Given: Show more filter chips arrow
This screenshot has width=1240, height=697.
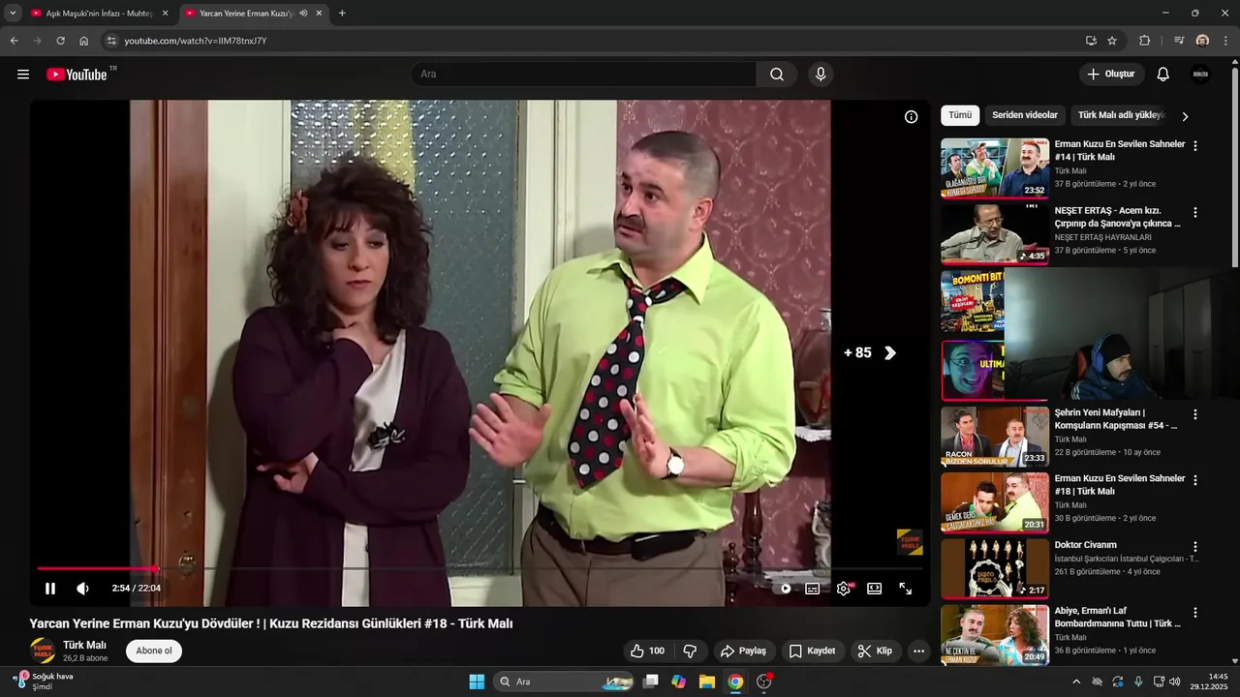Looking at the screenshot, I should tap(1185, 116).
